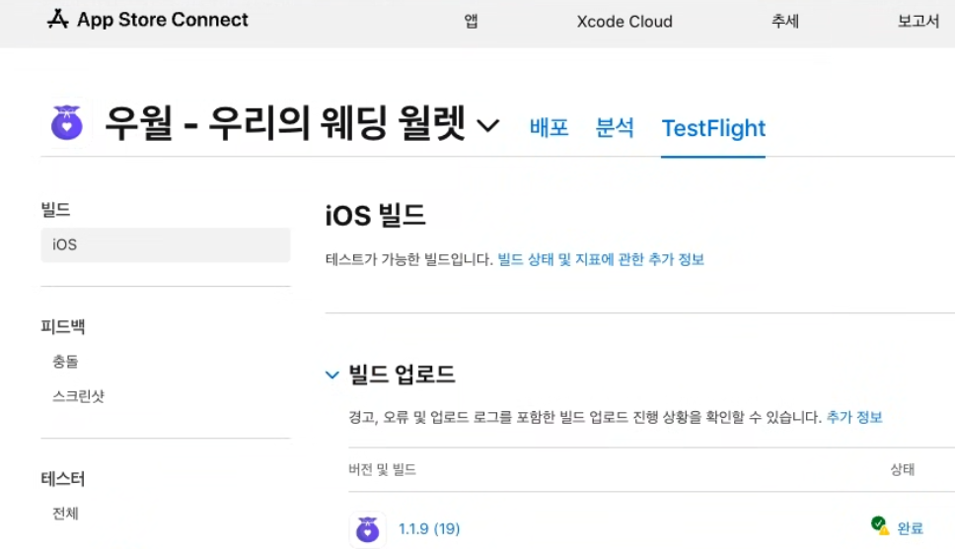The image size is (955, 549).
Task: Open 추세 in the top navigation
Action: tap(784, 22)
